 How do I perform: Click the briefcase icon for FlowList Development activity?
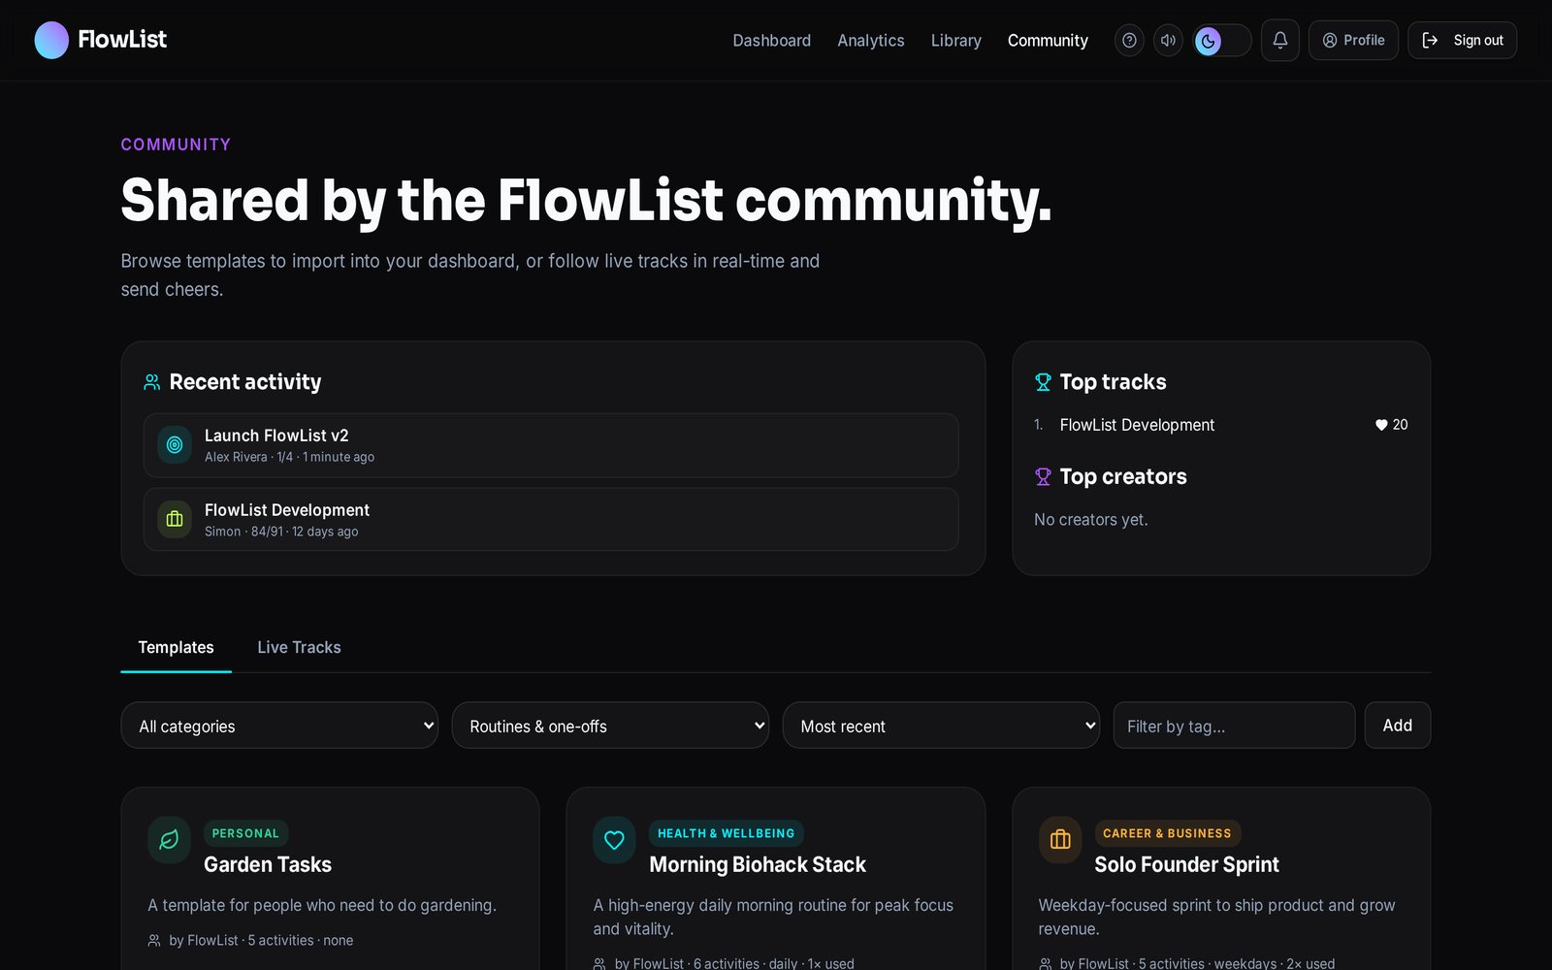[175, 519]
